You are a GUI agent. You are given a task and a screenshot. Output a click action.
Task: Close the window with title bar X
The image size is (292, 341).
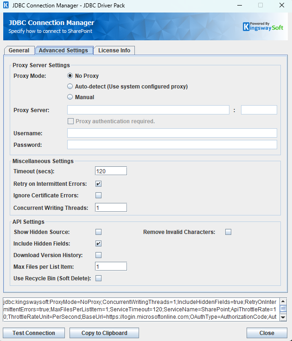(282, 5)
